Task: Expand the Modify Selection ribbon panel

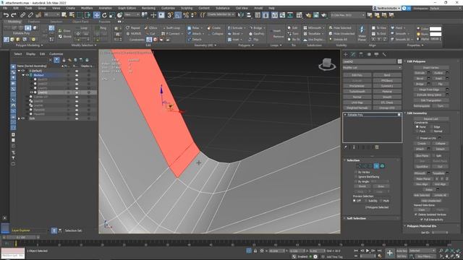Action: click(84, 45)
